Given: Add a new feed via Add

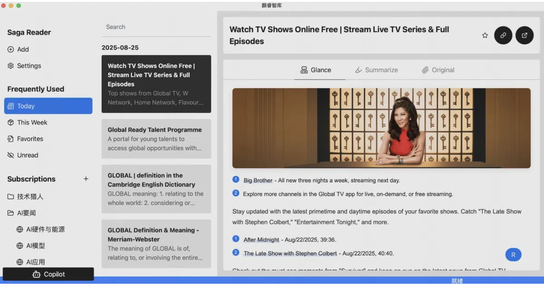Looking at the screenshot, I should point(18,49).
